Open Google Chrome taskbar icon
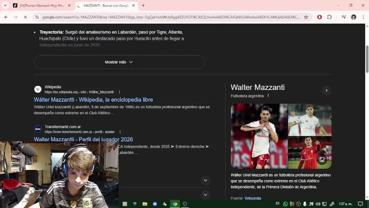369x208 pixels. [x=175, y=204]
